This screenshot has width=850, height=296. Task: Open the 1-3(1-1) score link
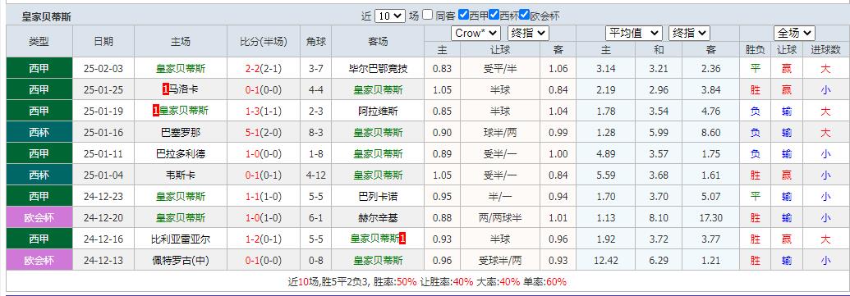tap(264, 111)
